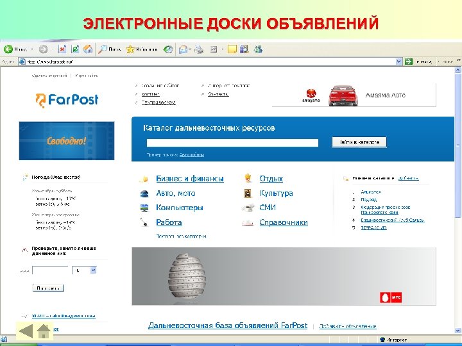
Task: Stop page loading with the red X icon
Action: coord(62,49)
